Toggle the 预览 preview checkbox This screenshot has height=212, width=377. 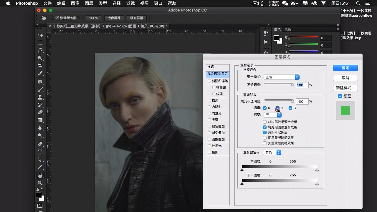point(340,96)
